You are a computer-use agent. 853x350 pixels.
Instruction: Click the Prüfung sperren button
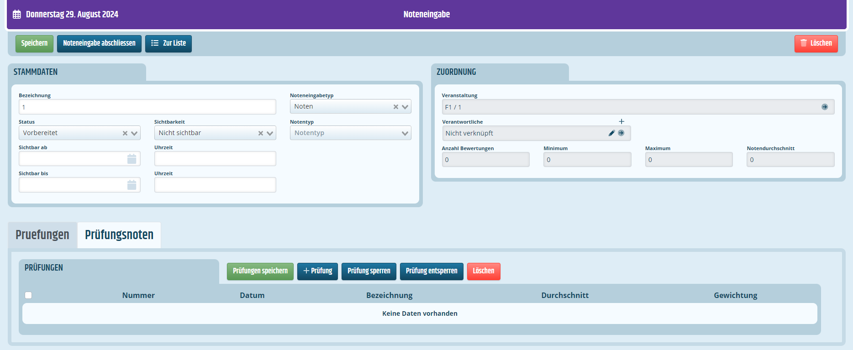tap(369, 271)
